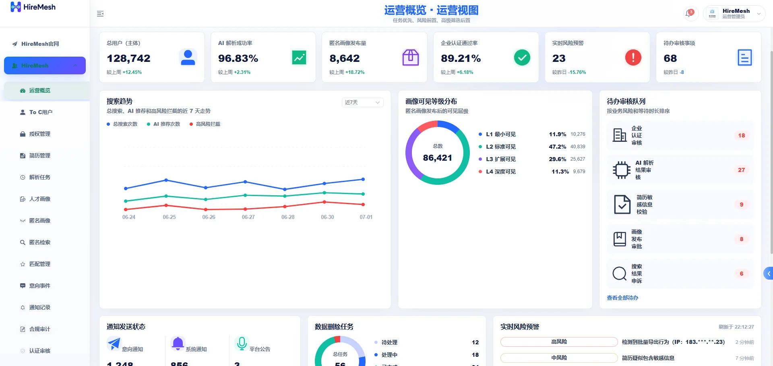This screenshot has height=366, width=773.
Task: Click the 高风险 tag in risk alerts
Action: click(x=559, y=342)
